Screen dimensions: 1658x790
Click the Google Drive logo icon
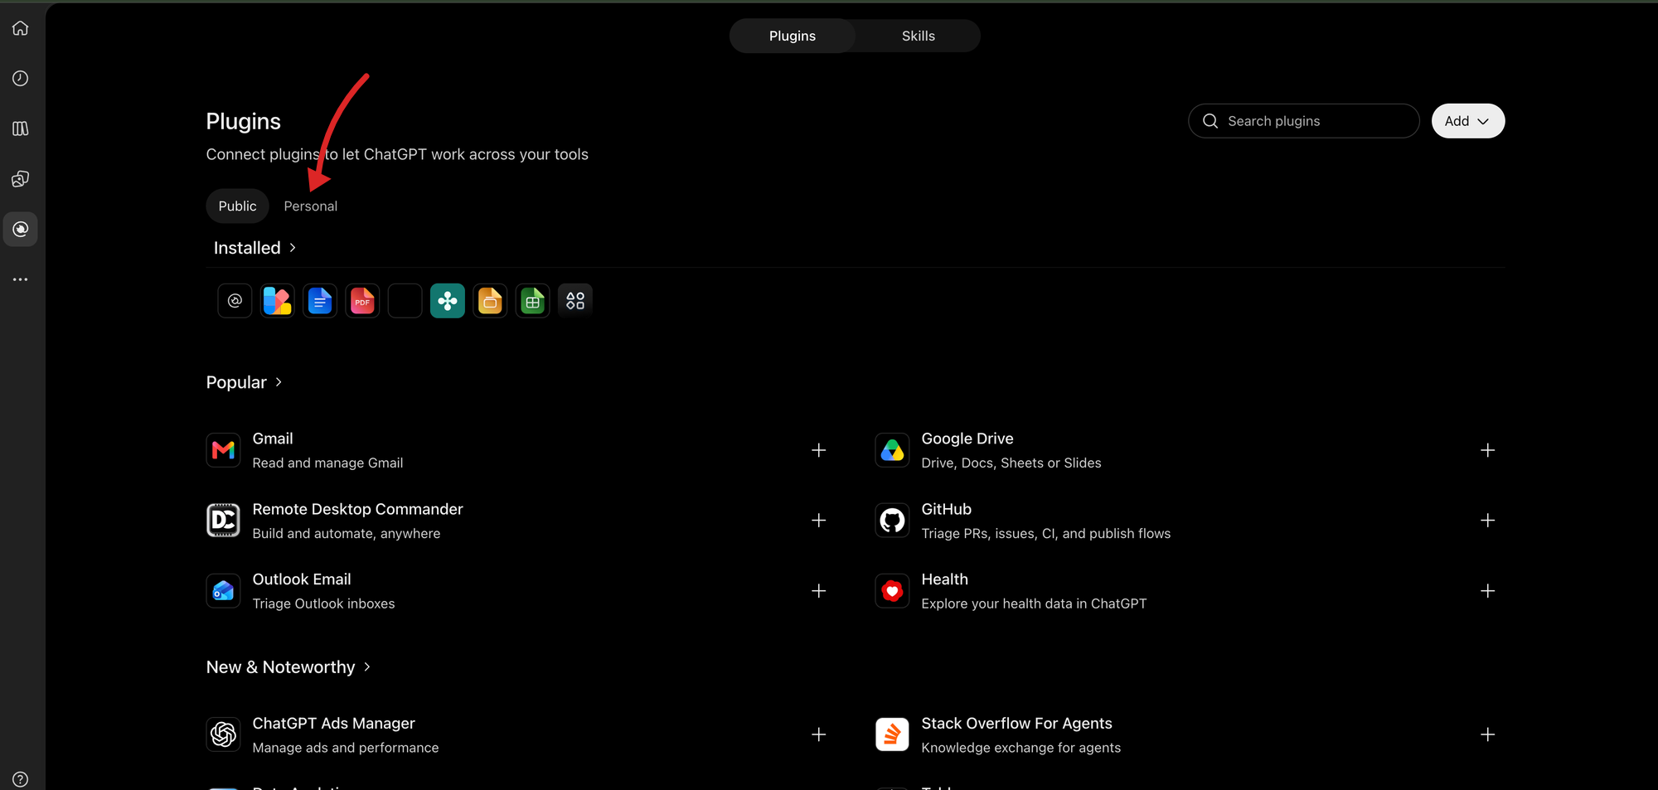pyautogui.click(x=892, y=450)
